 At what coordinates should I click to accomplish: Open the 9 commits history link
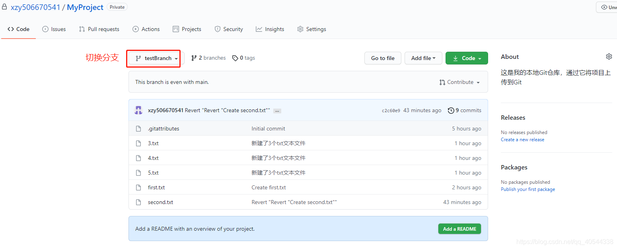pyautogui.click(x=465, y=110)
